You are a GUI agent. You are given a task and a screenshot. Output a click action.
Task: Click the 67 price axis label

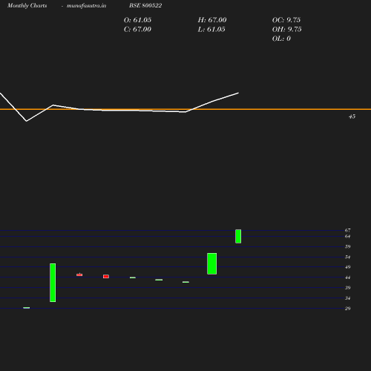pyautogui.click(x=347, y=230)
